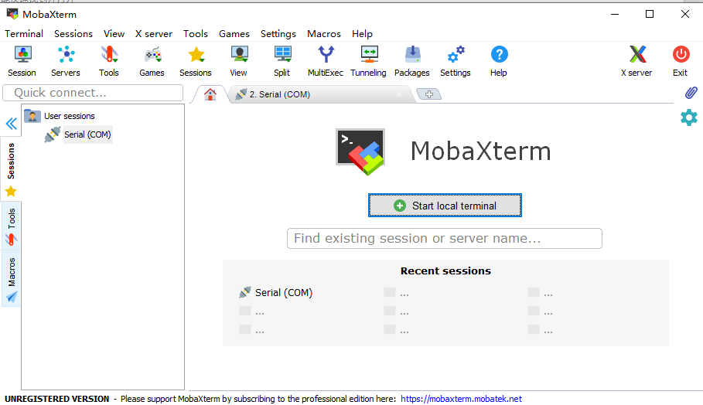Open the mobaxterm.mobatek.net link
Viewport: 703px width, 405px height.
click(461, 399)
